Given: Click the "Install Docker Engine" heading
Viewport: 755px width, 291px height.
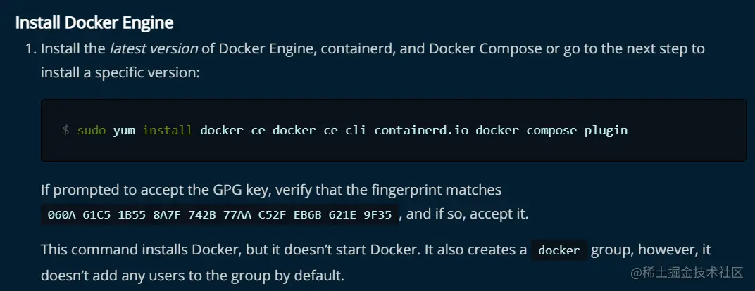Looking at the screenshot, I should point(94,22).
